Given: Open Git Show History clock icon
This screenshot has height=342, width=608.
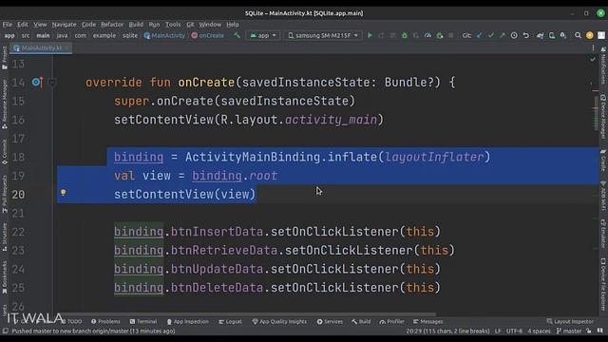Looking at the screenshot, I should point(514,35).
